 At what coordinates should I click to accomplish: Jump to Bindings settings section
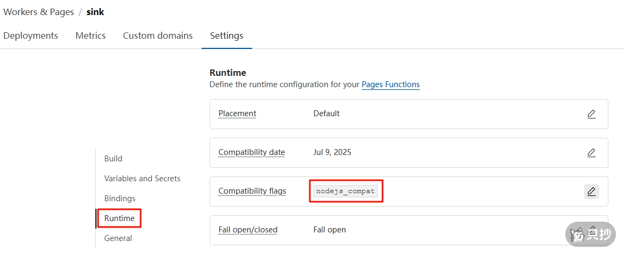pos(120,199)
